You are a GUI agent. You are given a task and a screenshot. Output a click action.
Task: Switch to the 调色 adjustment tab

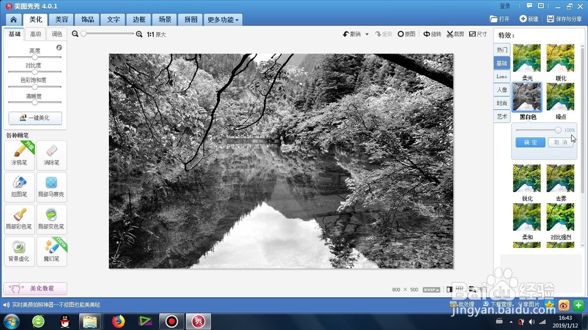(x=56, y=34)
